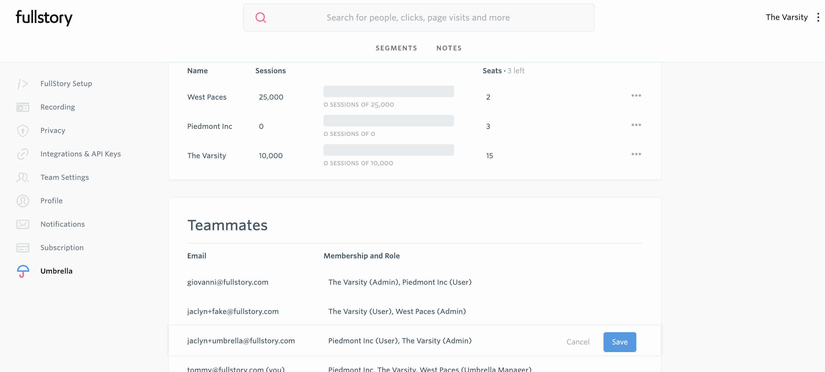This screenshot has width=825, height=372.
Task: Open the Profile page
Action: pos(52,201)
